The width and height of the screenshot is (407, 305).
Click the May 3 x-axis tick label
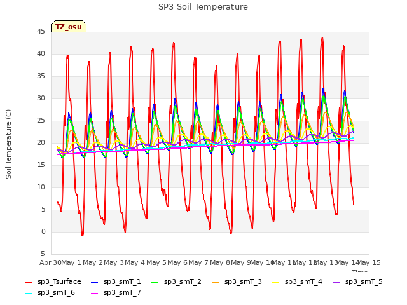point(114,262)
